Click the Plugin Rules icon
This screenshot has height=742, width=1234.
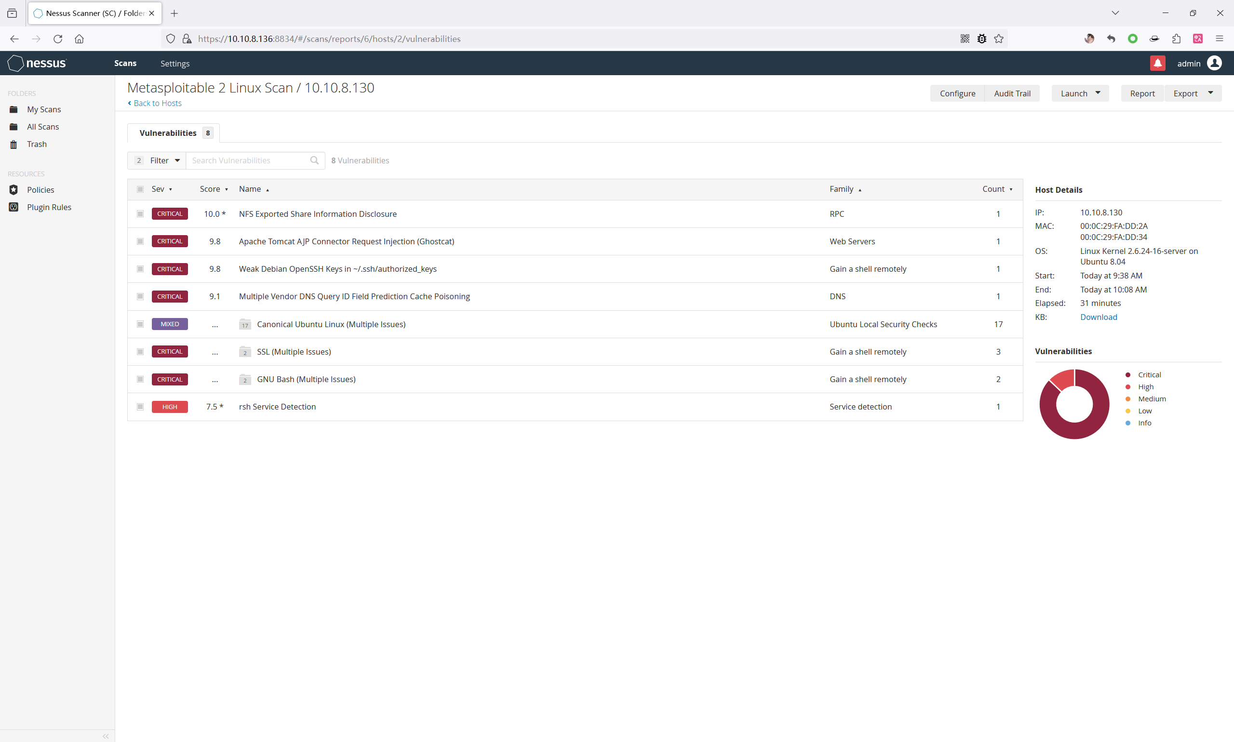coord(13,208)
